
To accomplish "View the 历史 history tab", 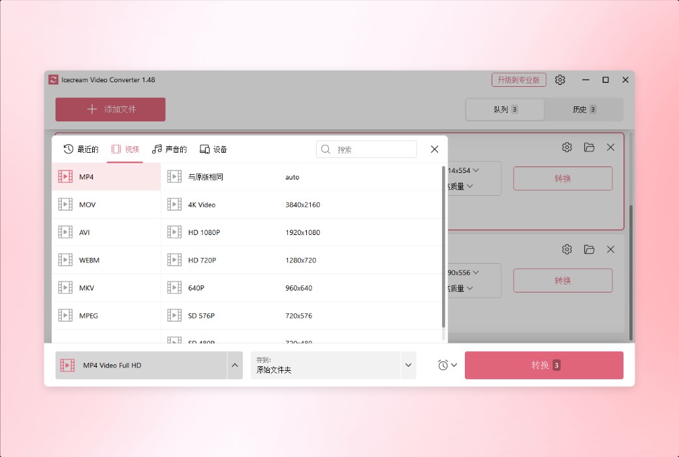I will [584, 109].
